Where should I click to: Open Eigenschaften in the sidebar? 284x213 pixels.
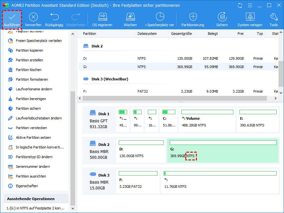(27, 186)
